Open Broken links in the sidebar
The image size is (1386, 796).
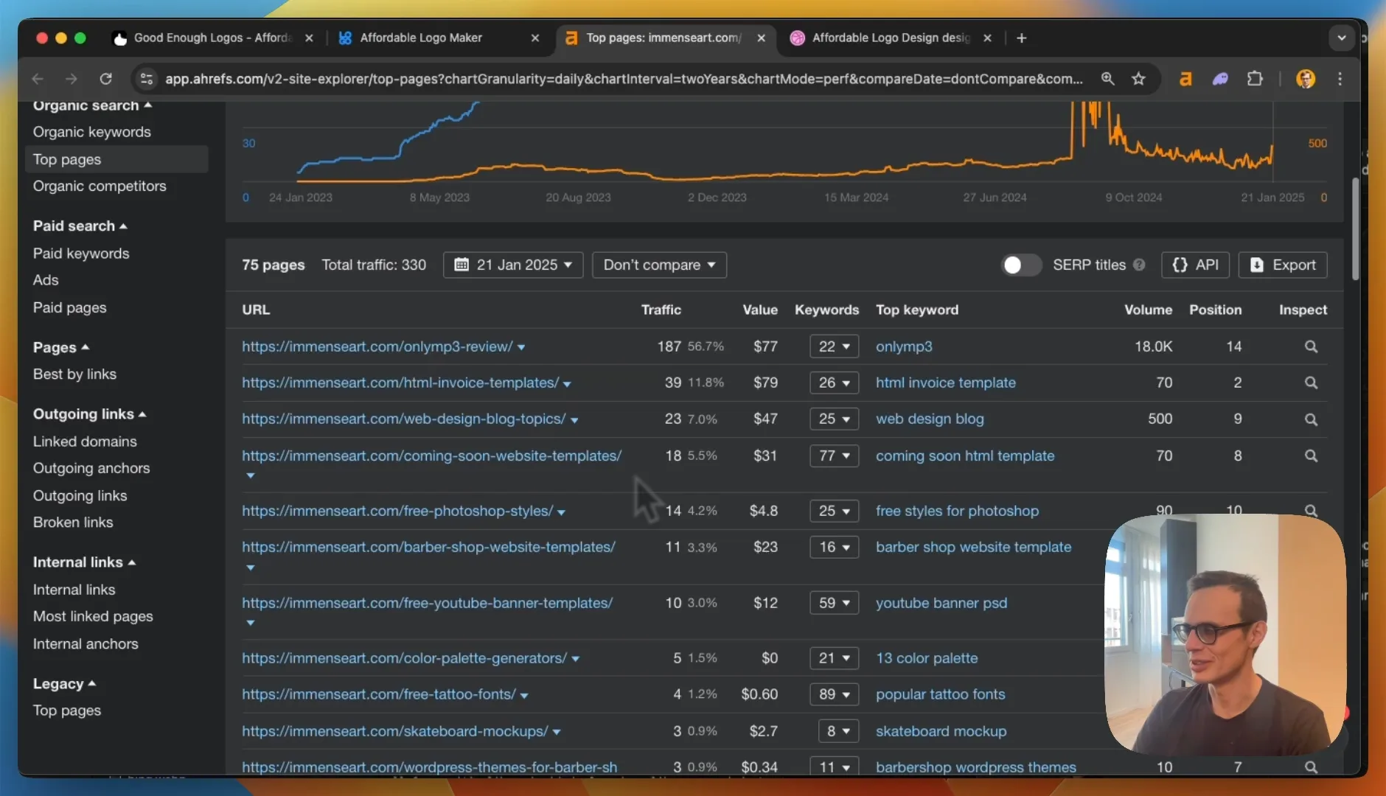pyautogui.click(x=73, y=523)
